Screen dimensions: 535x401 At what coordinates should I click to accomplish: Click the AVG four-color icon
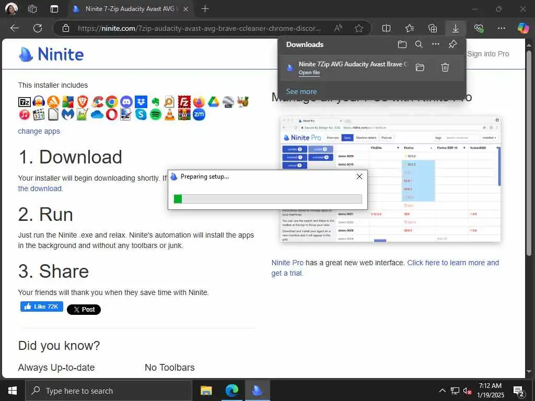pos(67,102)
